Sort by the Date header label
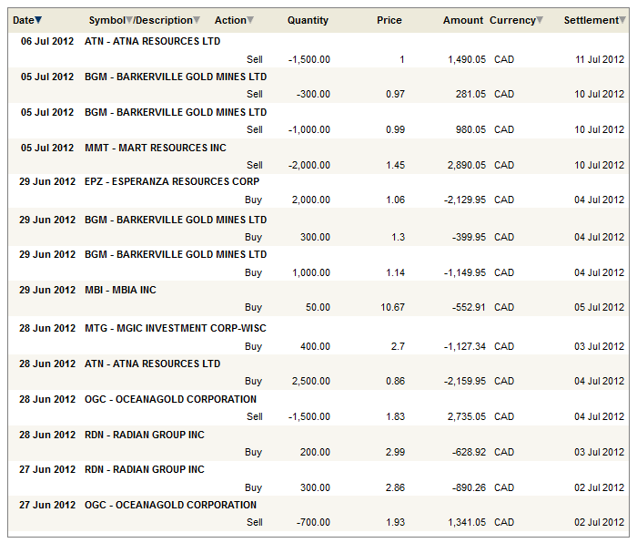Viewport: 637px width, 543px height. [x=23, y=20]
